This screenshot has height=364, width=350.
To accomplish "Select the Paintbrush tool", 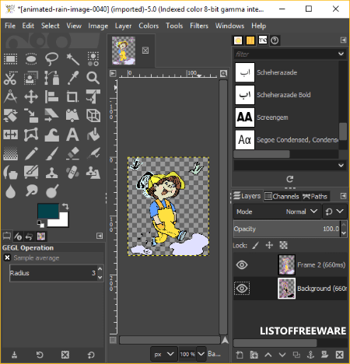I will click(x=51, y=153).
